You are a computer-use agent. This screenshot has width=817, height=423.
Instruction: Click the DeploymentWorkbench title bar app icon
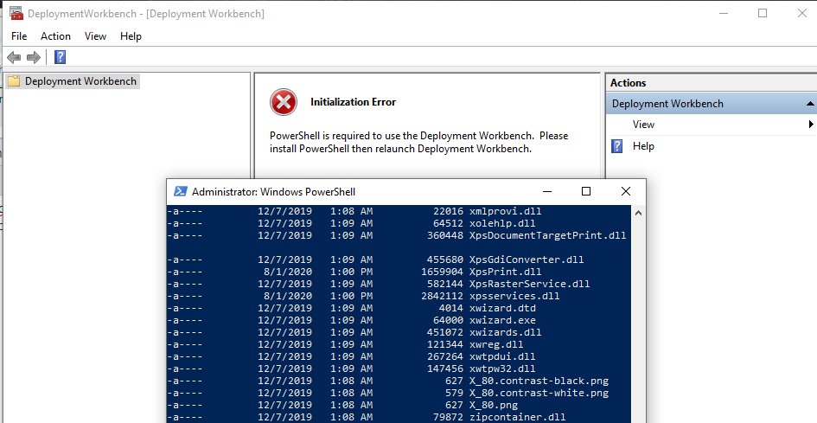click(16, 14)
